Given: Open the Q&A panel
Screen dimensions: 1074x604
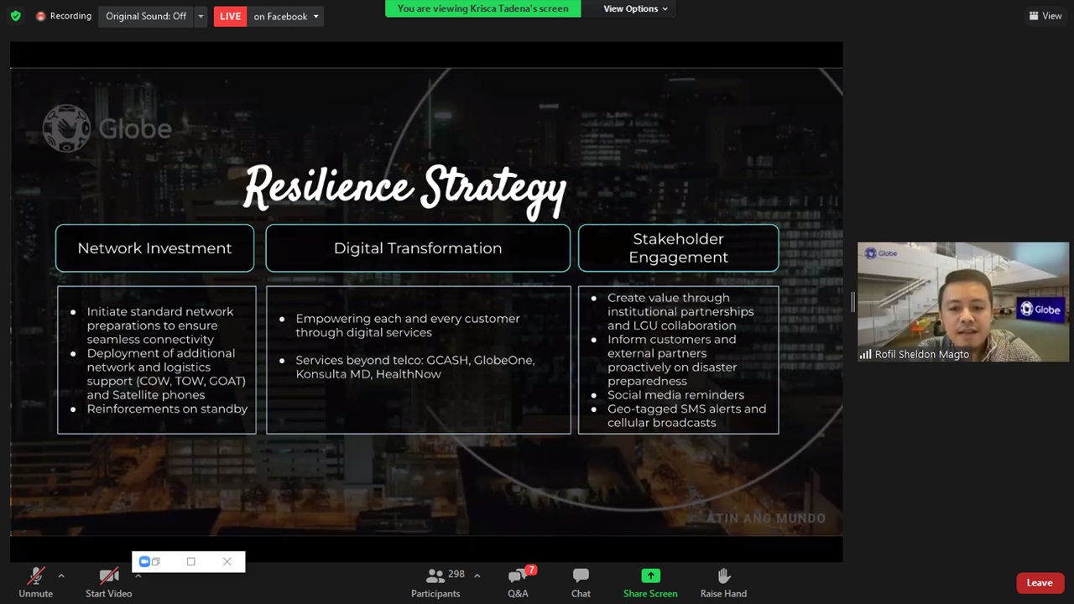Looking at the screenshot, I should pyautogui.click(x=518, y=582).
